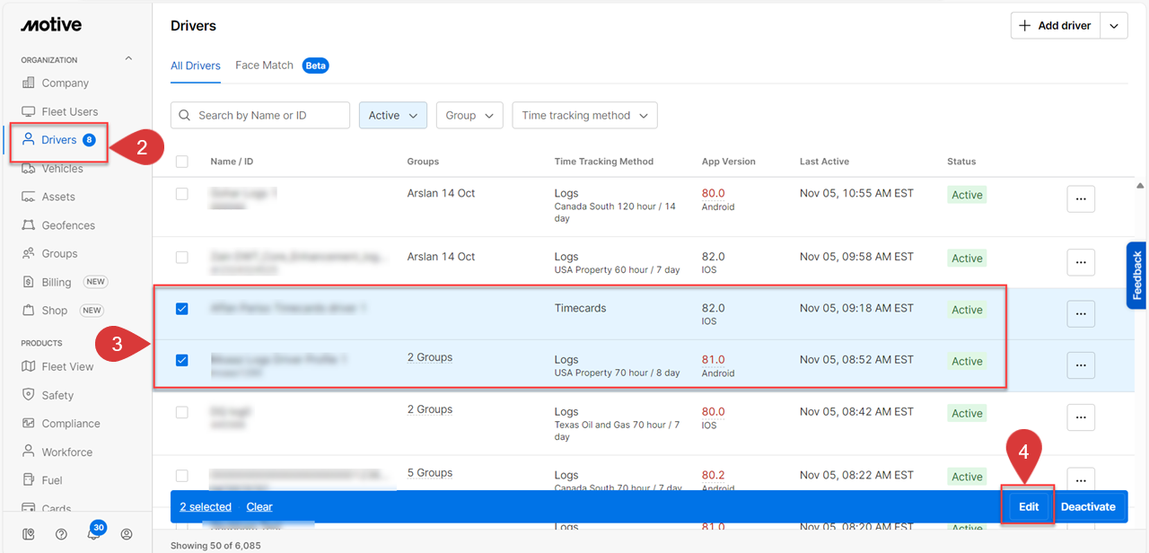Screen dimensions: 1149x553
Task: Open Vehicles in the sidebar menu
Action: (x=62, y=169)
